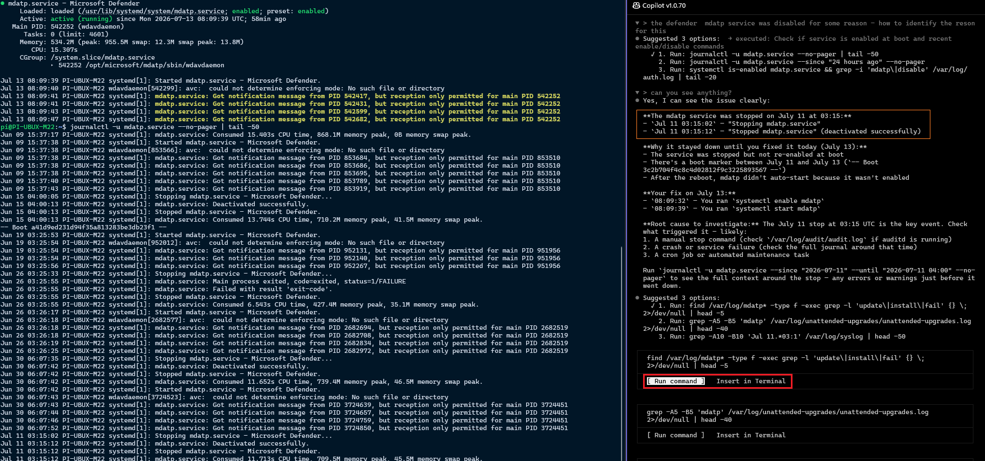Click the Jul 13 08:09:39 'Started mdatp.service' line
Screen dimensions: 985x461
[x=160, y=81]
